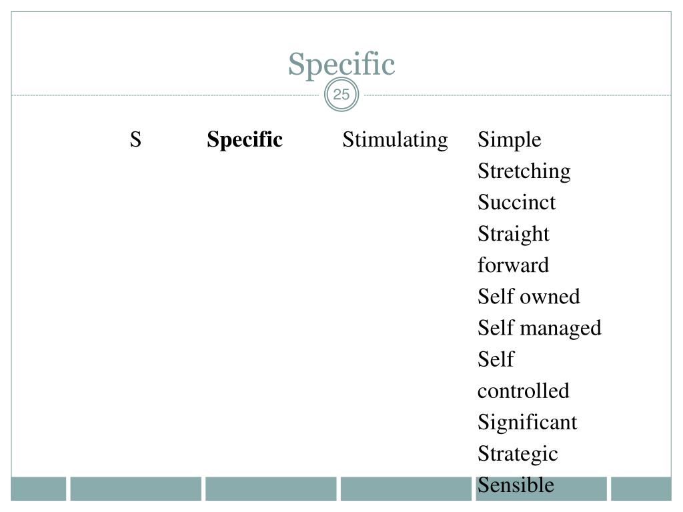Select the word 'Stretching'
This screenshot has width=683, height=512.
point(524,171)
